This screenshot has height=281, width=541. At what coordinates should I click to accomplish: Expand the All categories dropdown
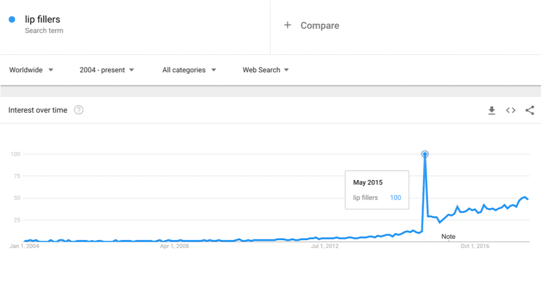pos(189,70)
